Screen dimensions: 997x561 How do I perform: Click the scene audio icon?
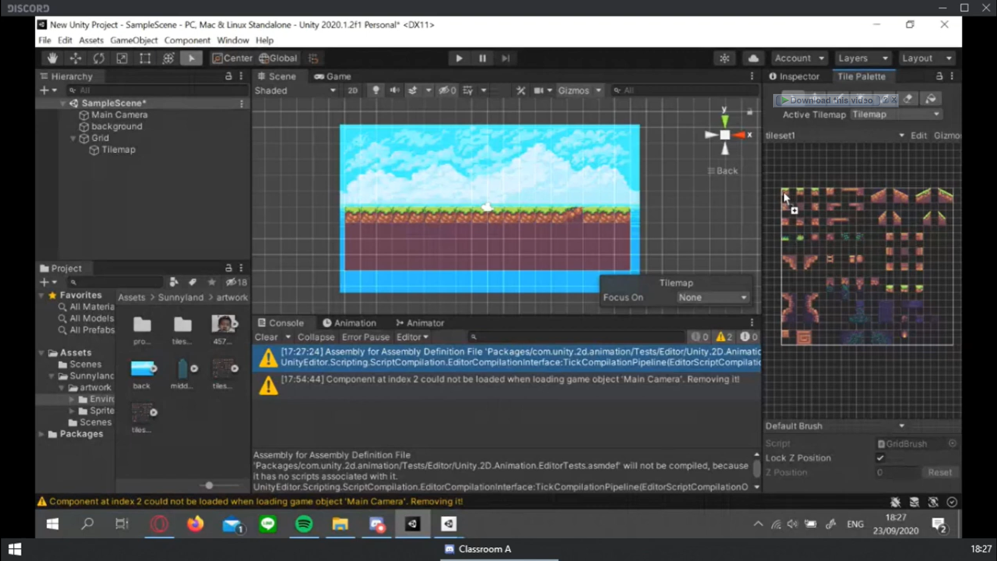(395, 90)
